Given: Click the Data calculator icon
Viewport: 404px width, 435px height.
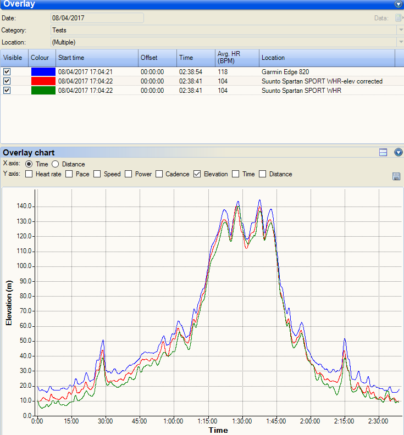Looking at the screenshot, I should [x=399, y=18].
